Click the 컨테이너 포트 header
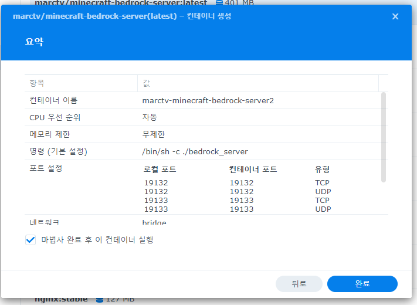The width and height of the screenshot is (417, 305). [x=253, y=170]
